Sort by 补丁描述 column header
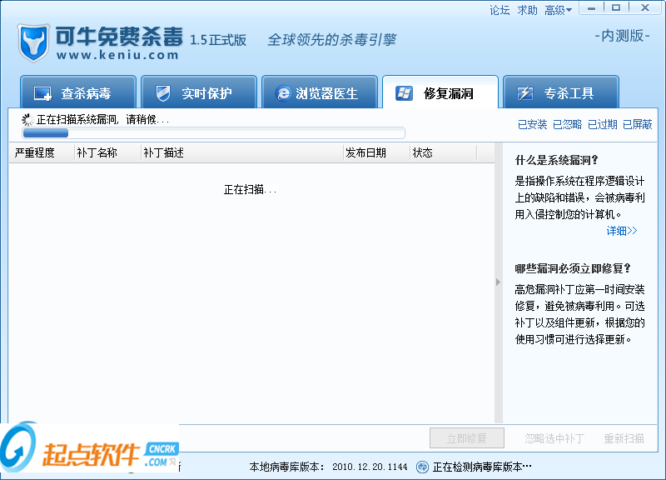The image size is (666, 480). pyautogui.click(x=242, y=152)
